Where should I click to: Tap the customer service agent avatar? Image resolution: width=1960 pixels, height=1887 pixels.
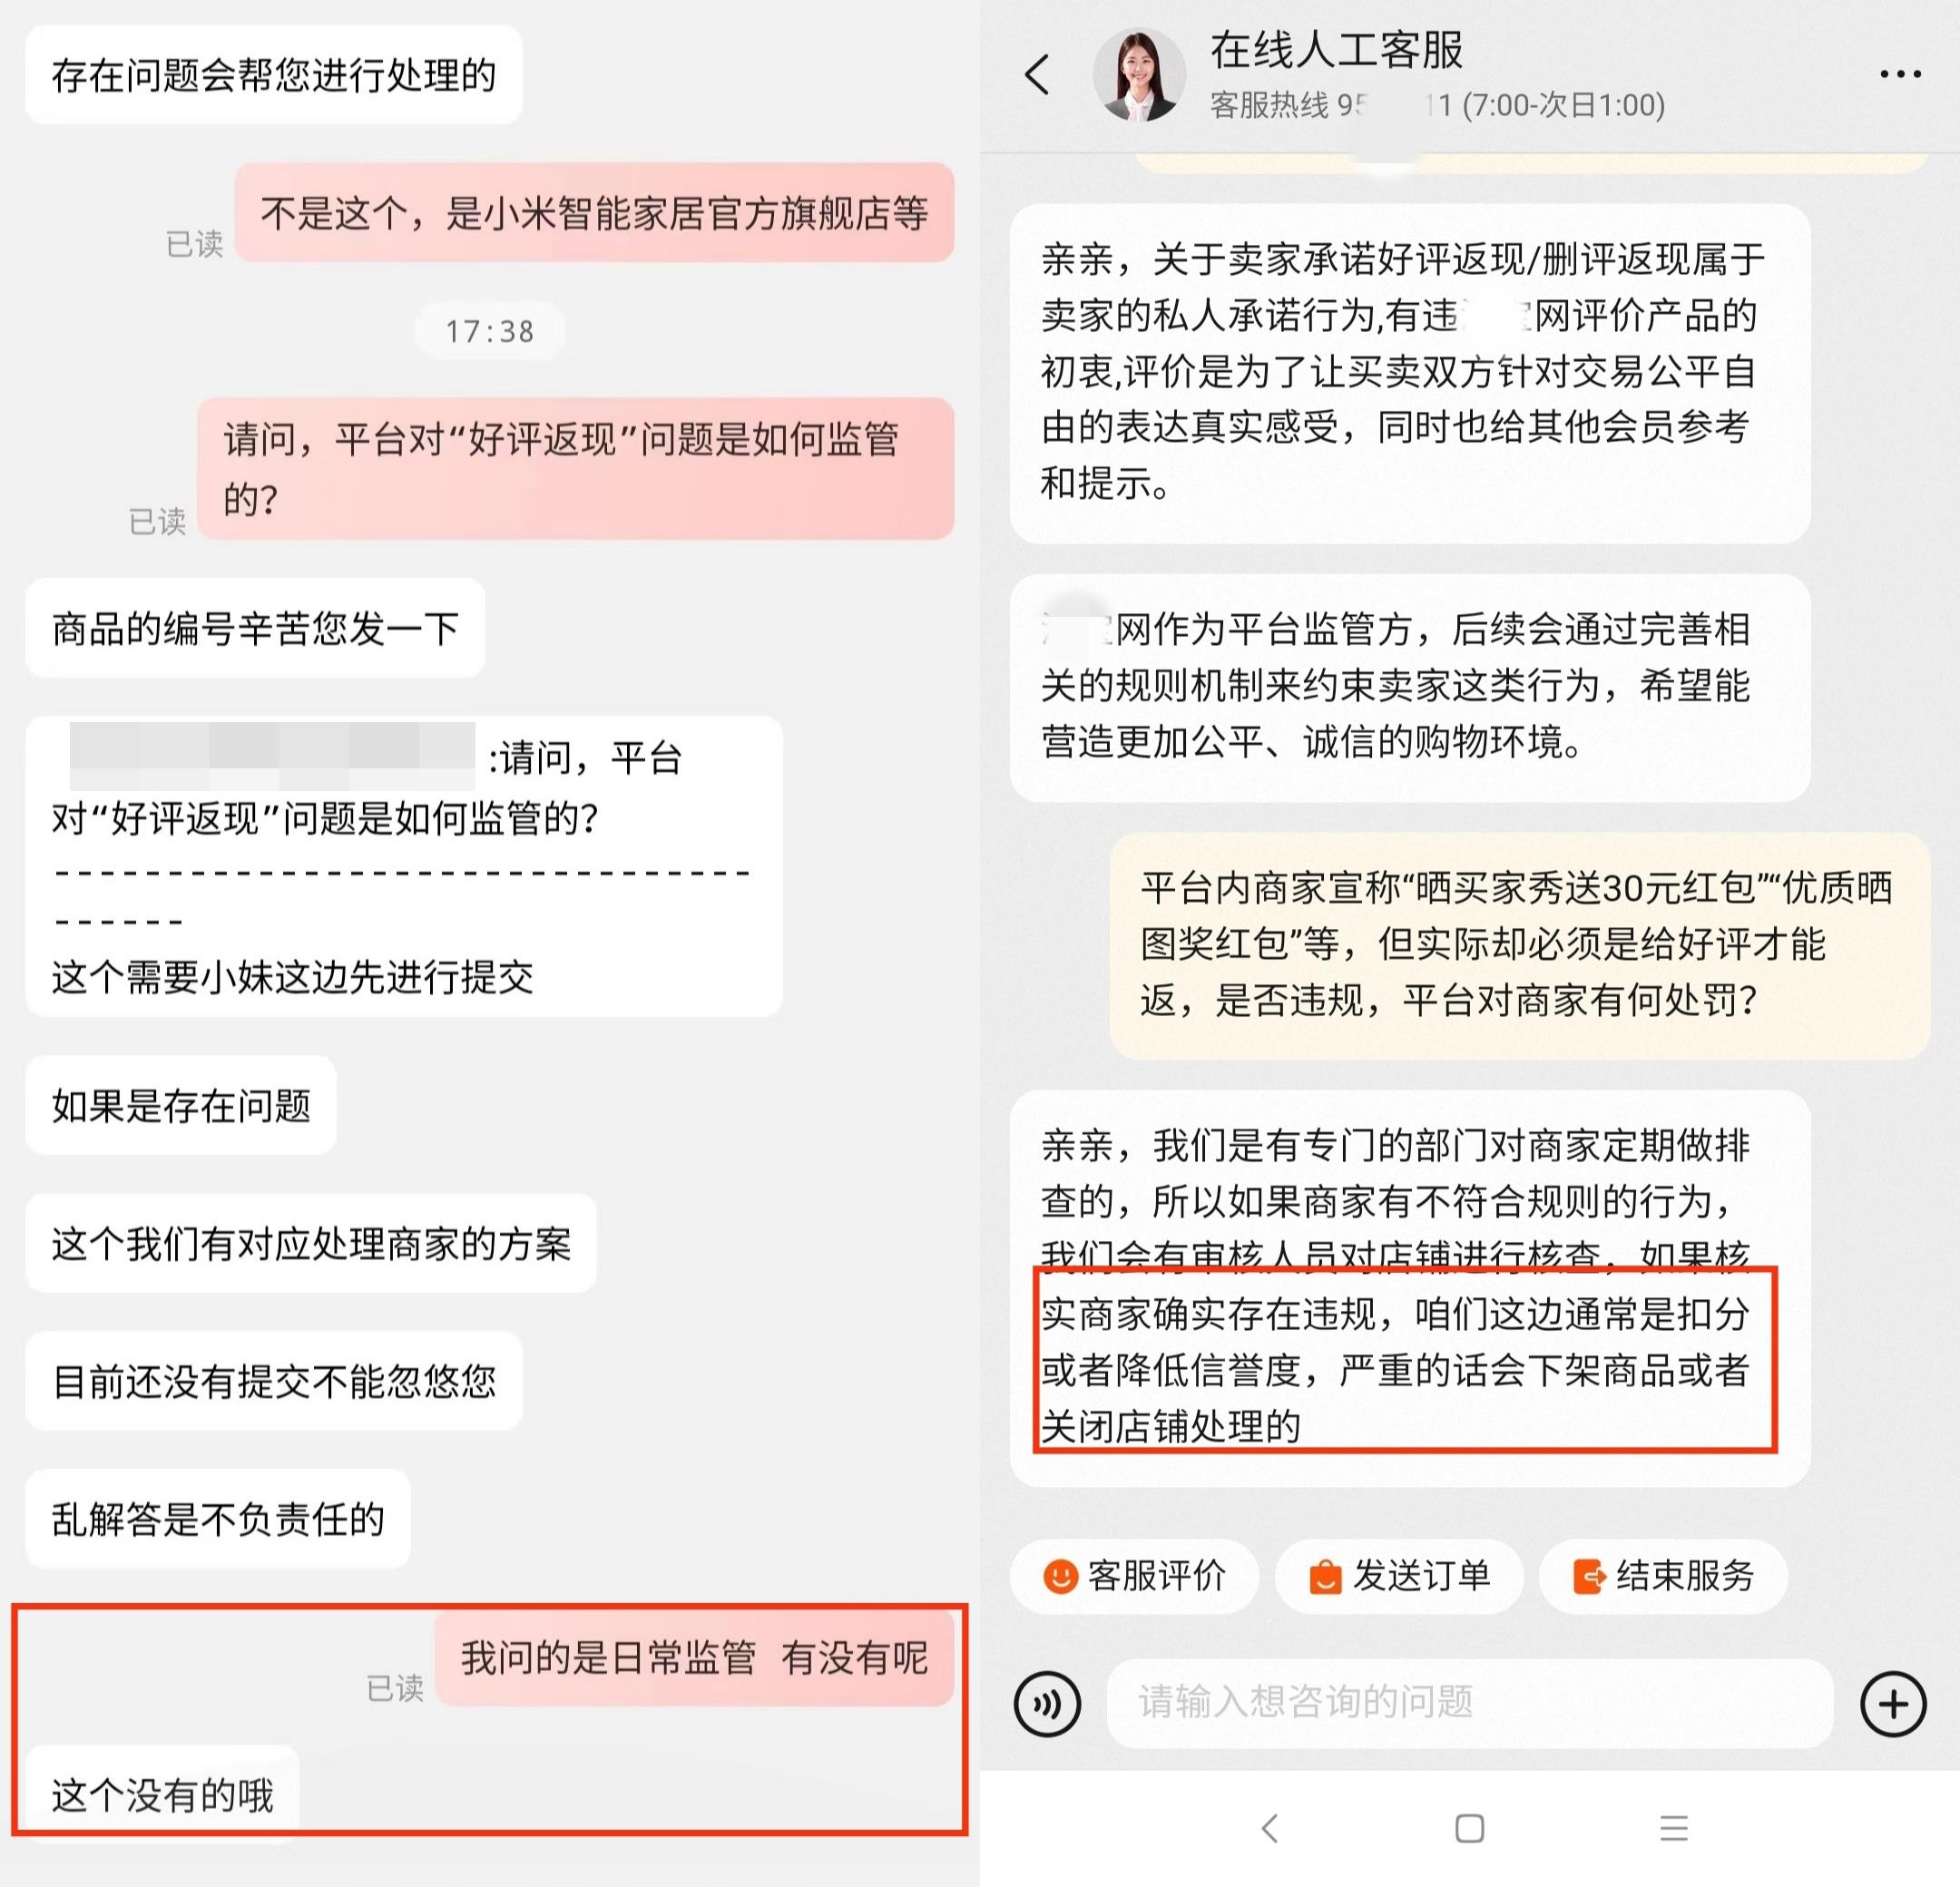pos(1139,74)
